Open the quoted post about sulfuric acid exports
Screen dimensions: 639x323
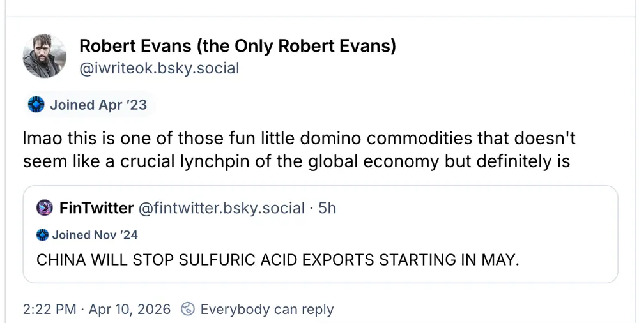click(277, 260)
